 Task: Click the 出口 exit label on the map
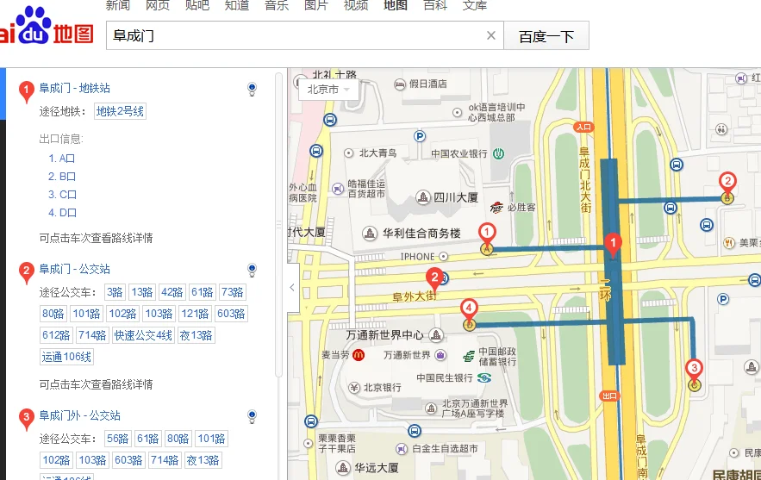(609, 396)
